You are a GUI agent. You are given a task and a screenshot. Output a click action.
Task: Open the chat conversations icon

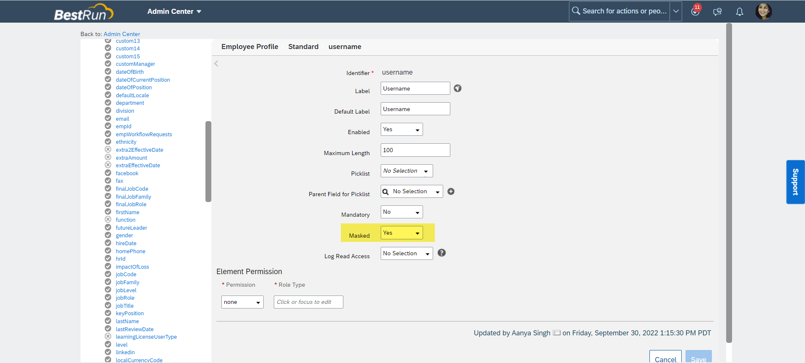click(717, 12)
